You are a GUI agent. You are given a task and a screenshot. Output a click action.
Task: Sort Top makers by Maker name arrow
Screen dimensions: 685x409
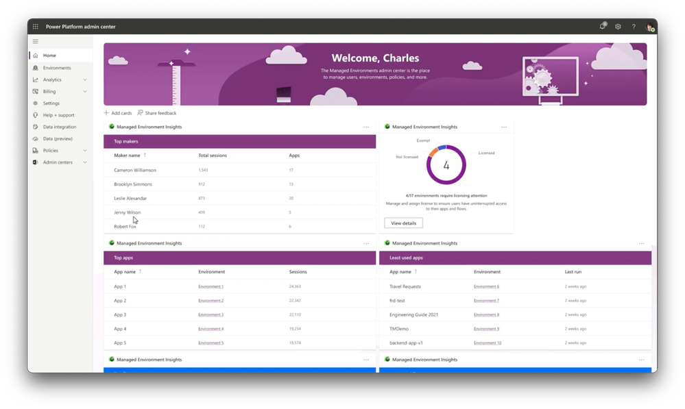[145, 155]
